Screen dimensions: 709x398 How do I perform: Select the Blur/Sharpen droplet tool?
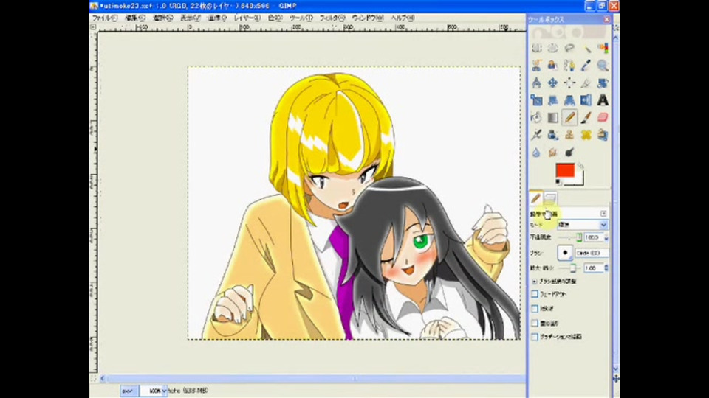click(x=536, y=152)
